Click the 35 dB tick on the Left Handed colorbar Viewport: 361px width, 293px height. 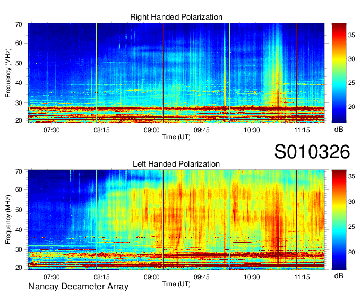click(x=351, y=176)
